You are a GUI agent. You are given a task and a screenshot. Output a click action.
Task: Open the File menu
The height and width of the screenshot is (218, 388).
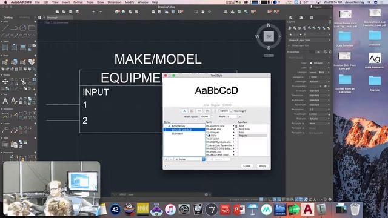[38, 2]
